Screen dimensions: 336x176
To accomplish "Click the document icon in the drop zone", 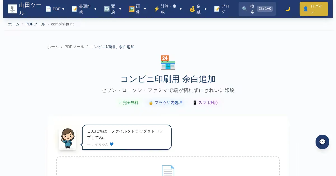I will (168, 171).
